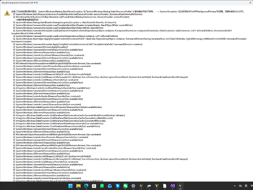
Task: Launch Microsoft Edge from the taskbar
Action: pos(86,186)
